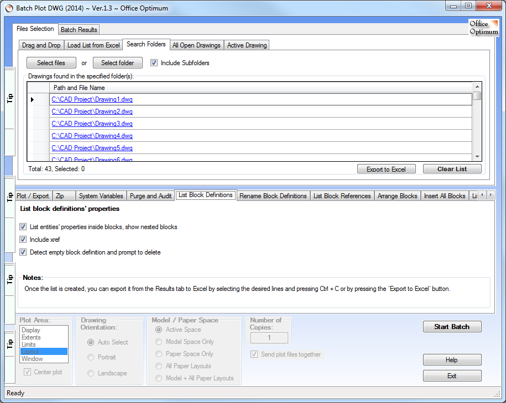Viewport: 506px width, 403px height.
Task: Open the Load List from Excel tab
Action: click(x=93, y=45)
